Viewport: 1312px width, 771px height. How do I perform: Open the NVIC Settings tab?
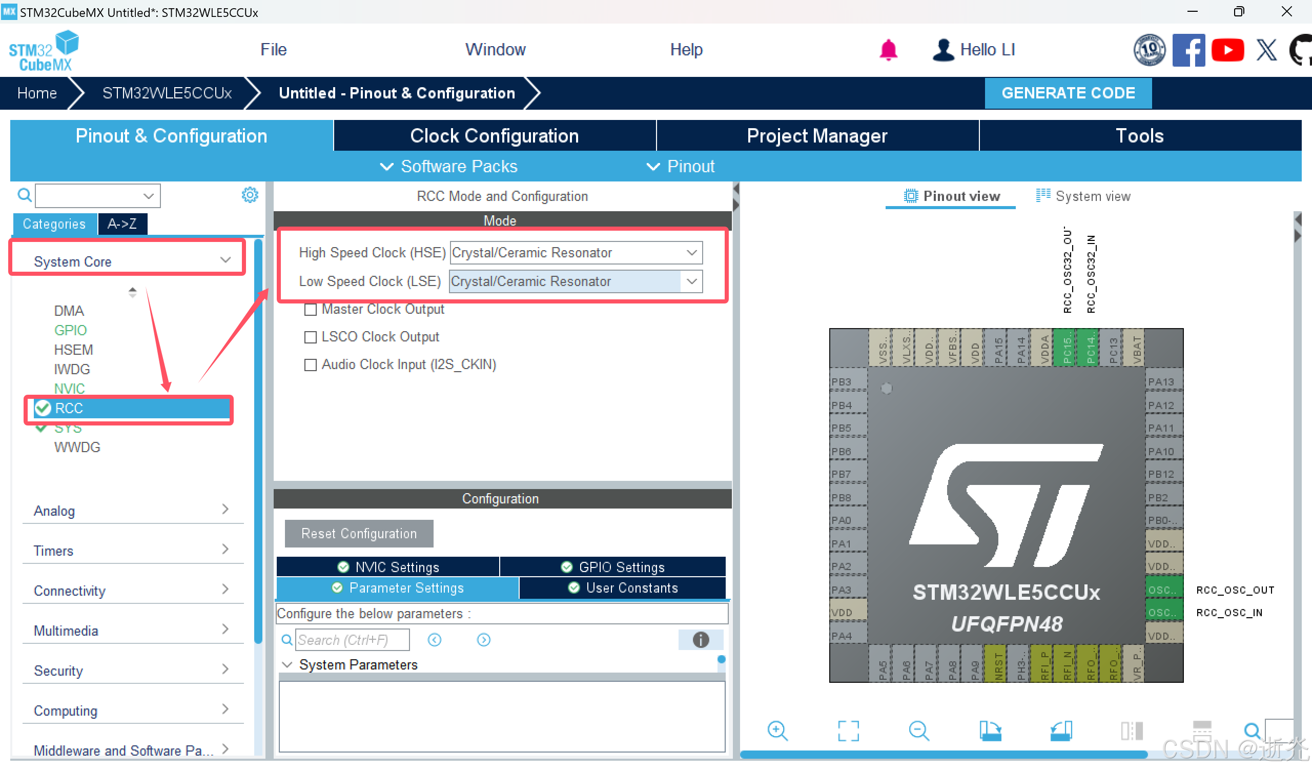tap(388, 567)
